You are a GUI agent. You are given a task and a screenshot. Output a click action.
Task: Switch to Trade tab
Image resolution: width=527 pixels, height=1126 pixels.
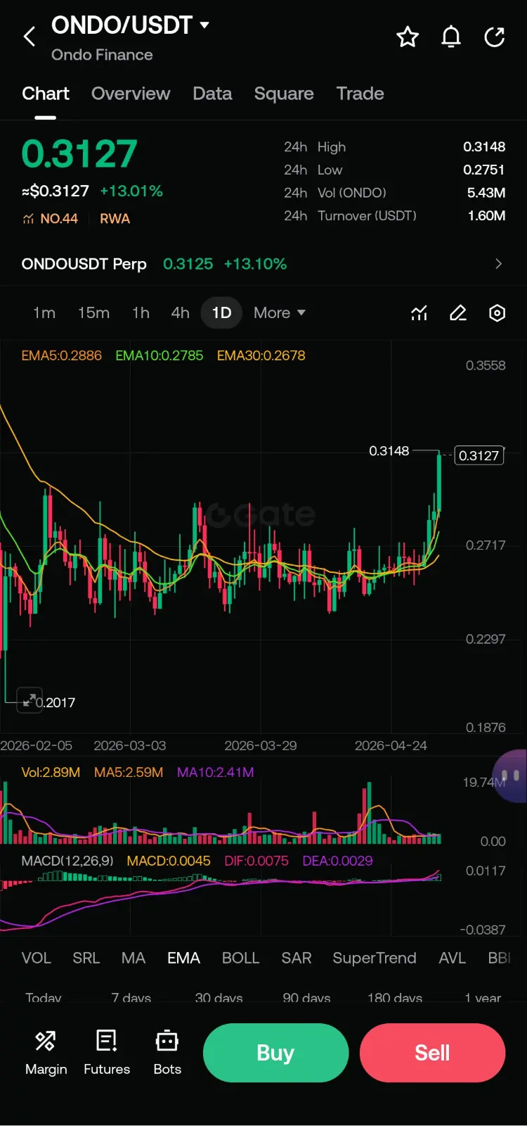[x=360, y=94]
